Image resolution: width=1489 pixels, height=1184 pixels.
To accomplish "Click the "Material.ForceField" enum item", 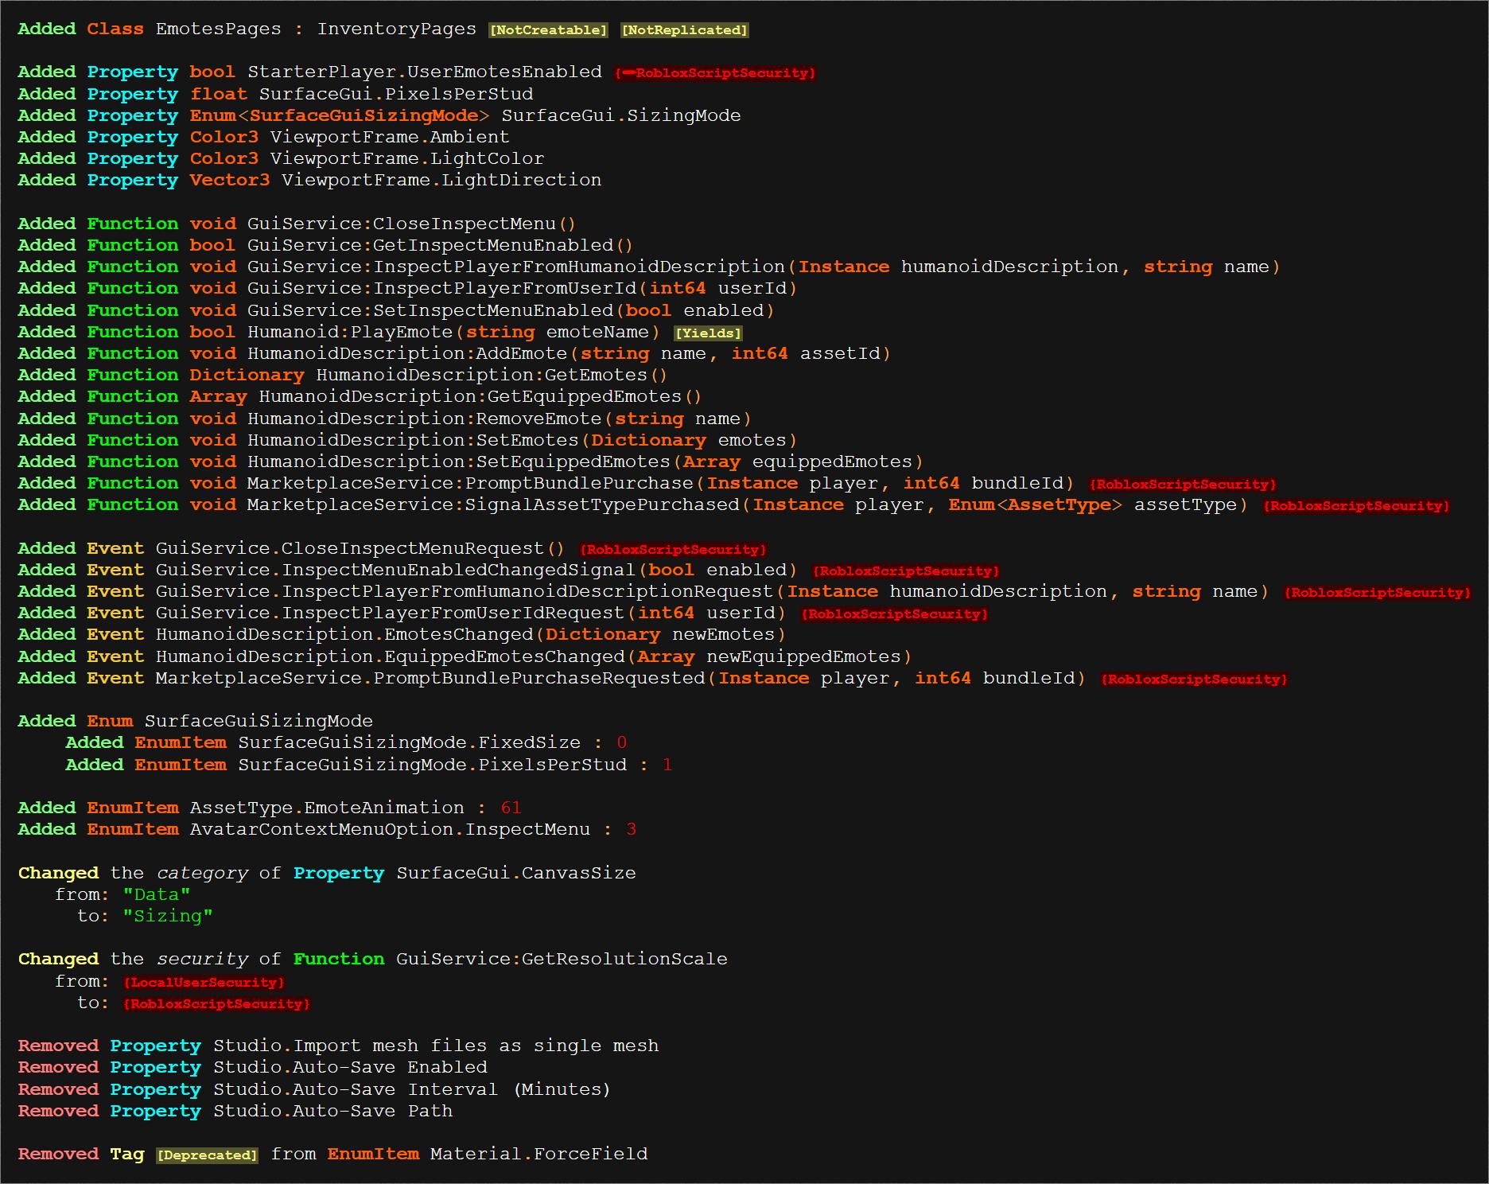I will [538, 1154].
